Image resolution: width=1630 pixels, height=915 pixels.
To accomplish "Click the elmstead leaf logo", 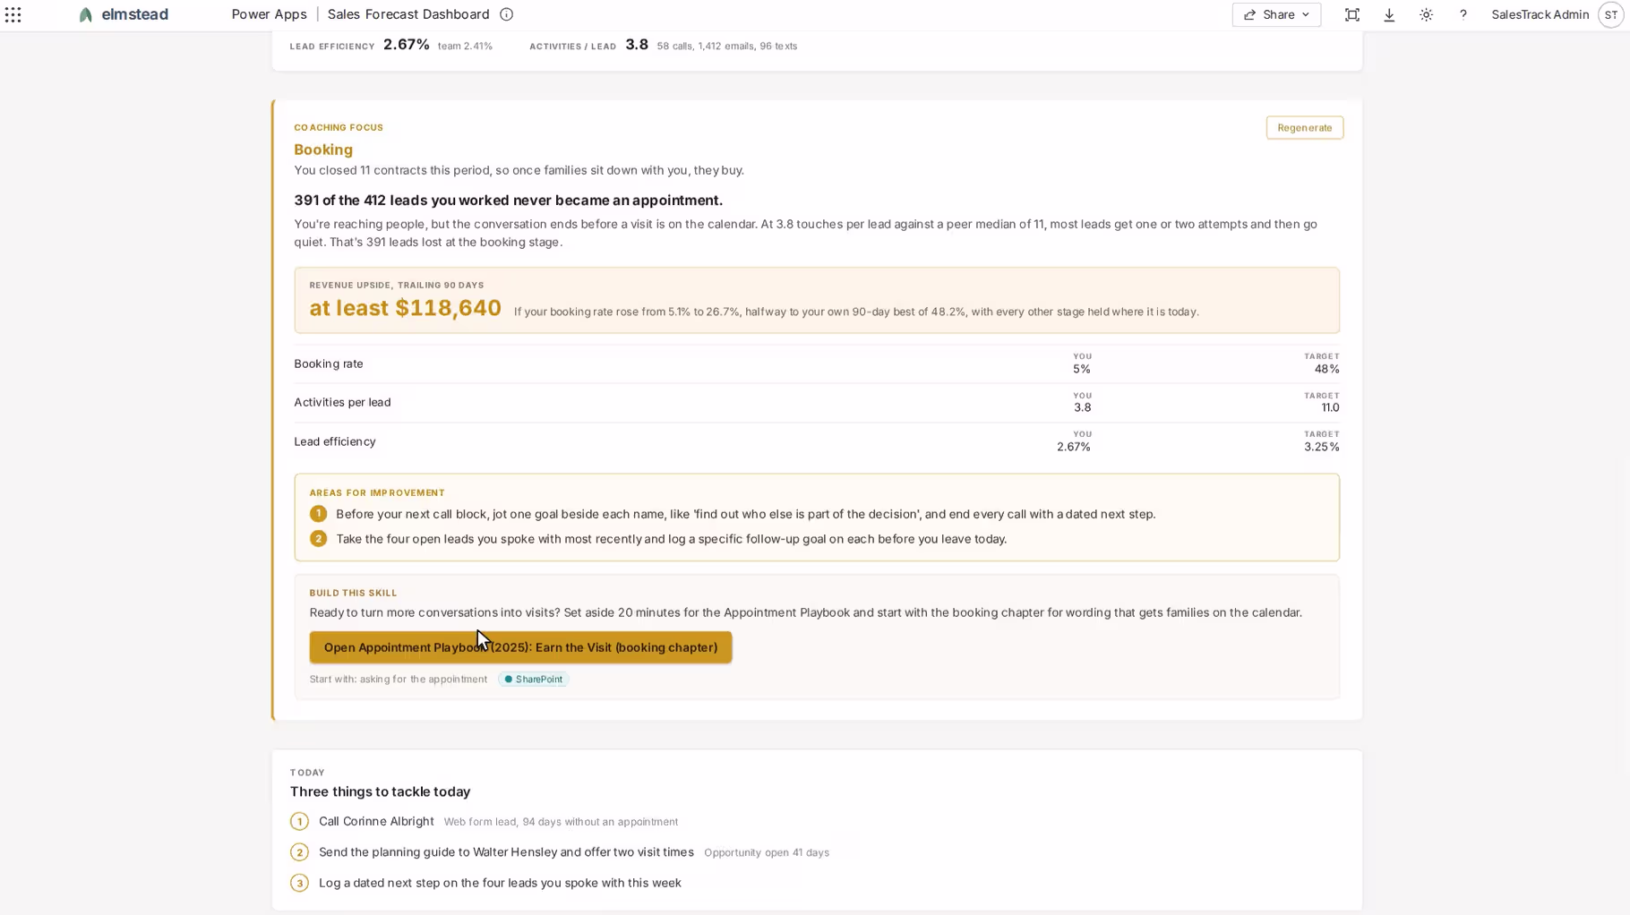I will pyautogui.click(x=86, y=14).
